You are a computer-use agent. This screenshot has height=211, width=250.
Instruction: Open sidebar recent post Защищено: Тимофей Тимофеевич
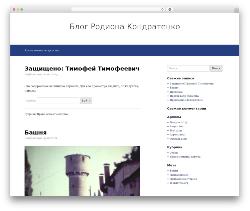tap(192, 84)
